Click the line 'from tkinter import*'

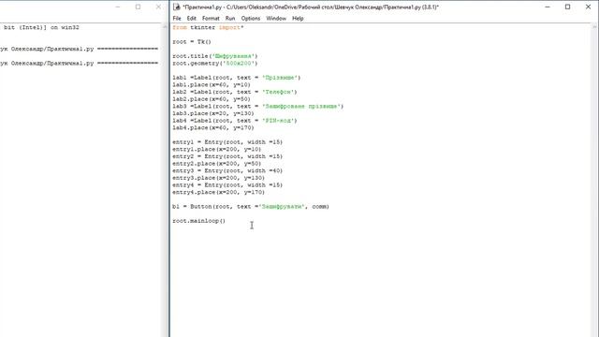tap(208, 27)
